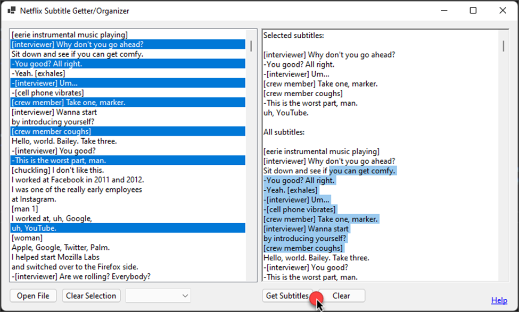The image size is (519, 312).
Task: Maximize the Netflix Subtitle Getter window
Action: pyautogui.click(x=473, y=11)
